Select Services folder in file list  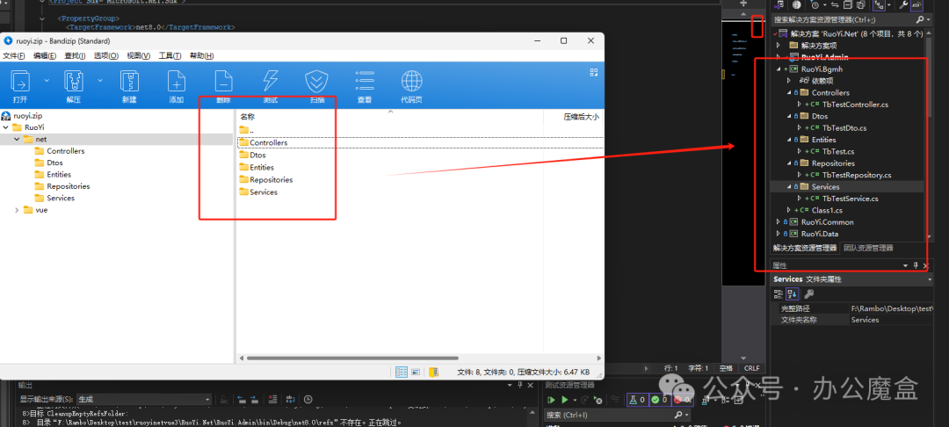click(258, 192)
